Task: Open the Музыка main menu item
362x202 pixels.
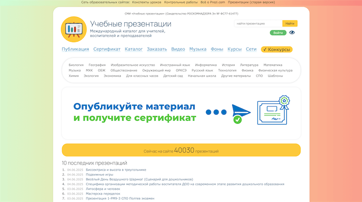Action: pos(198,49)
